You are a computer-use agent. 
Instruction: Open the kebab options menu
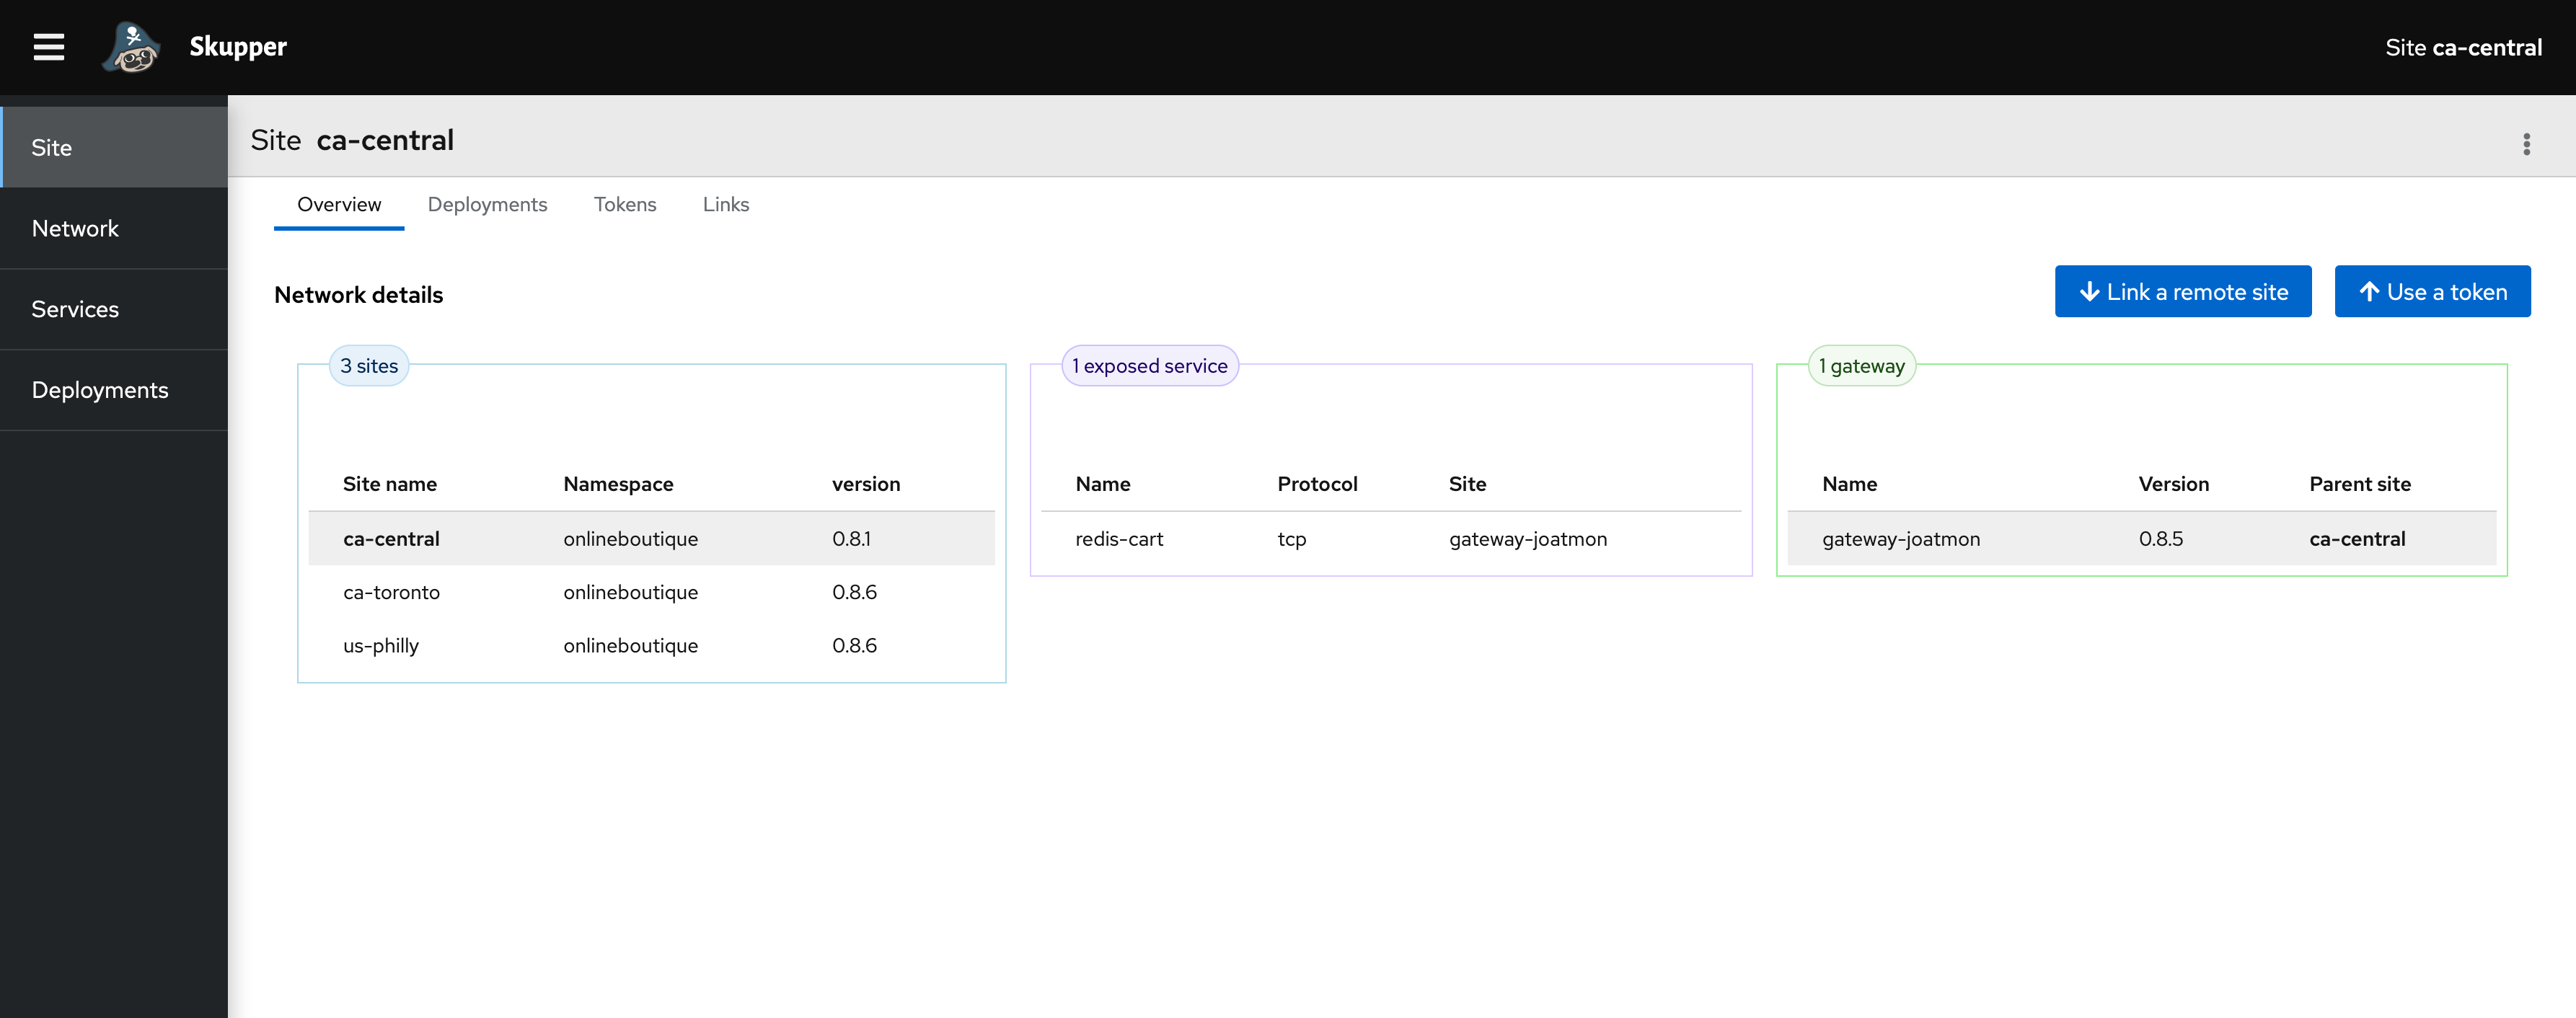pos(2526,144)
